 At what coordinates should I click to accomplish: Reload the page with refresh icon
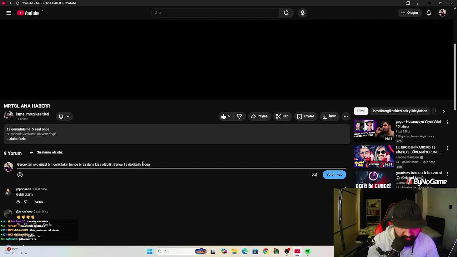pyautogui.click(x=18, y=3)
